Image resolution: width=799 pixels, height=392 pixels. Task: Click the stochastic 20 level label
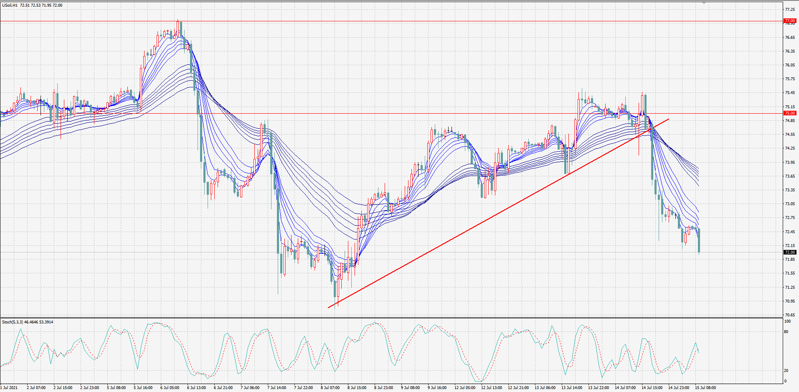(x=786, y=371)
